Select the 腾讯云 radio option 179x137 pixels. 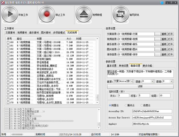point(126,105)
